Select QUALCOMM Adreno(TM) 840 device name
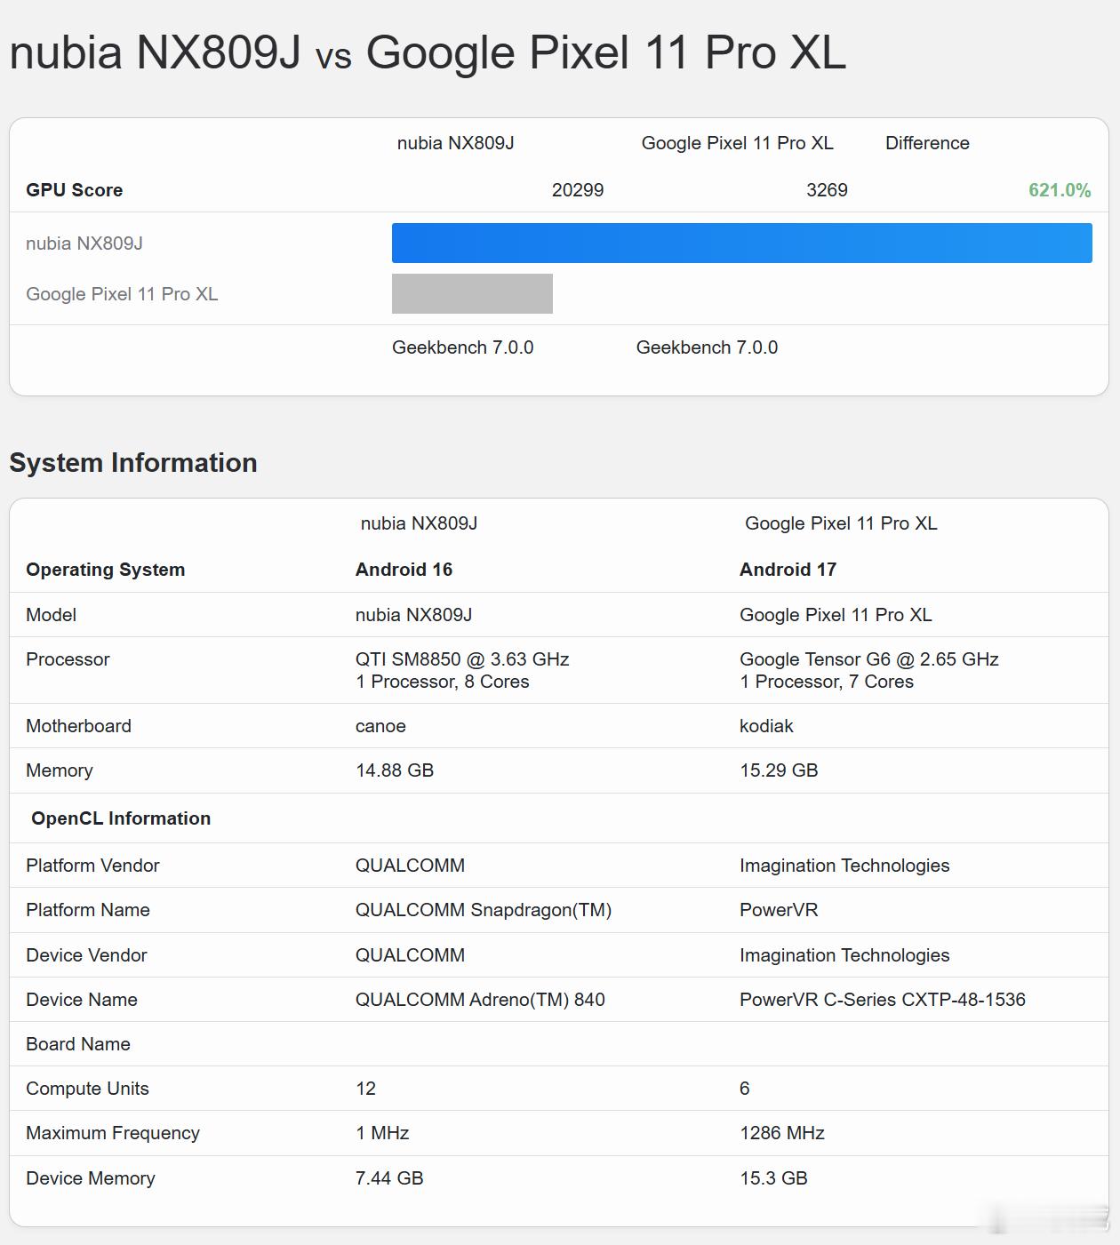1120x1245 pixels. coord(480,1000)
